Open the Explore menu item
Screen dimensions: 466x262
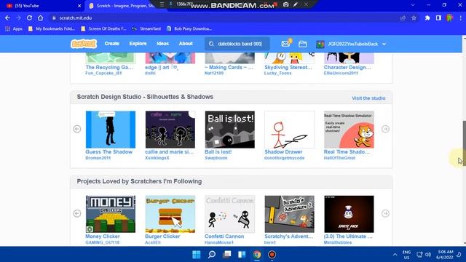(x=138, y=44)
